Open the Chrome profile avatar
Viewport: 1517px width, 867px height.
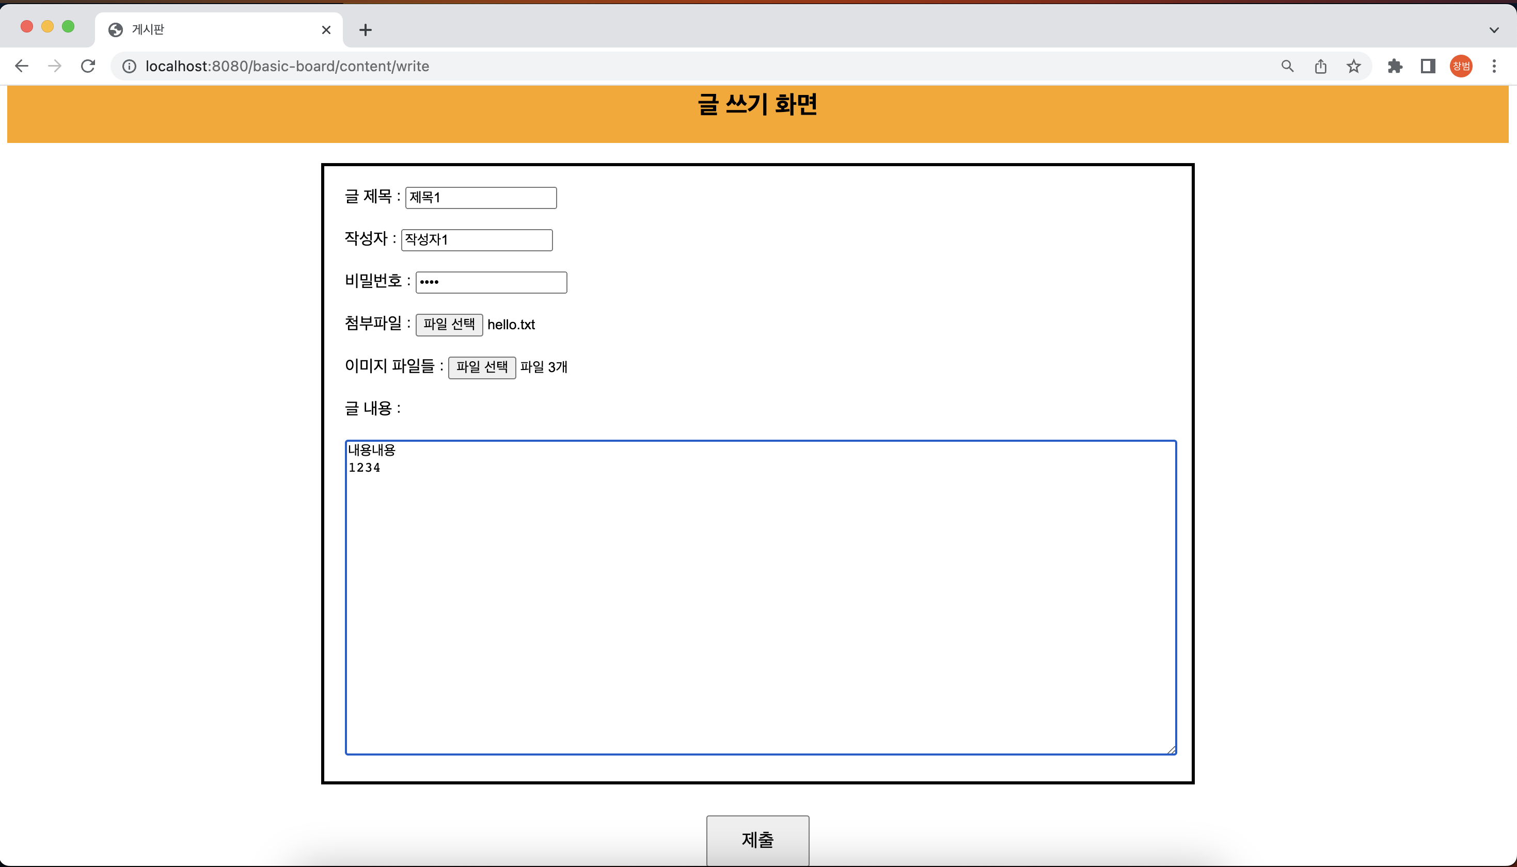coord(1461,66)
